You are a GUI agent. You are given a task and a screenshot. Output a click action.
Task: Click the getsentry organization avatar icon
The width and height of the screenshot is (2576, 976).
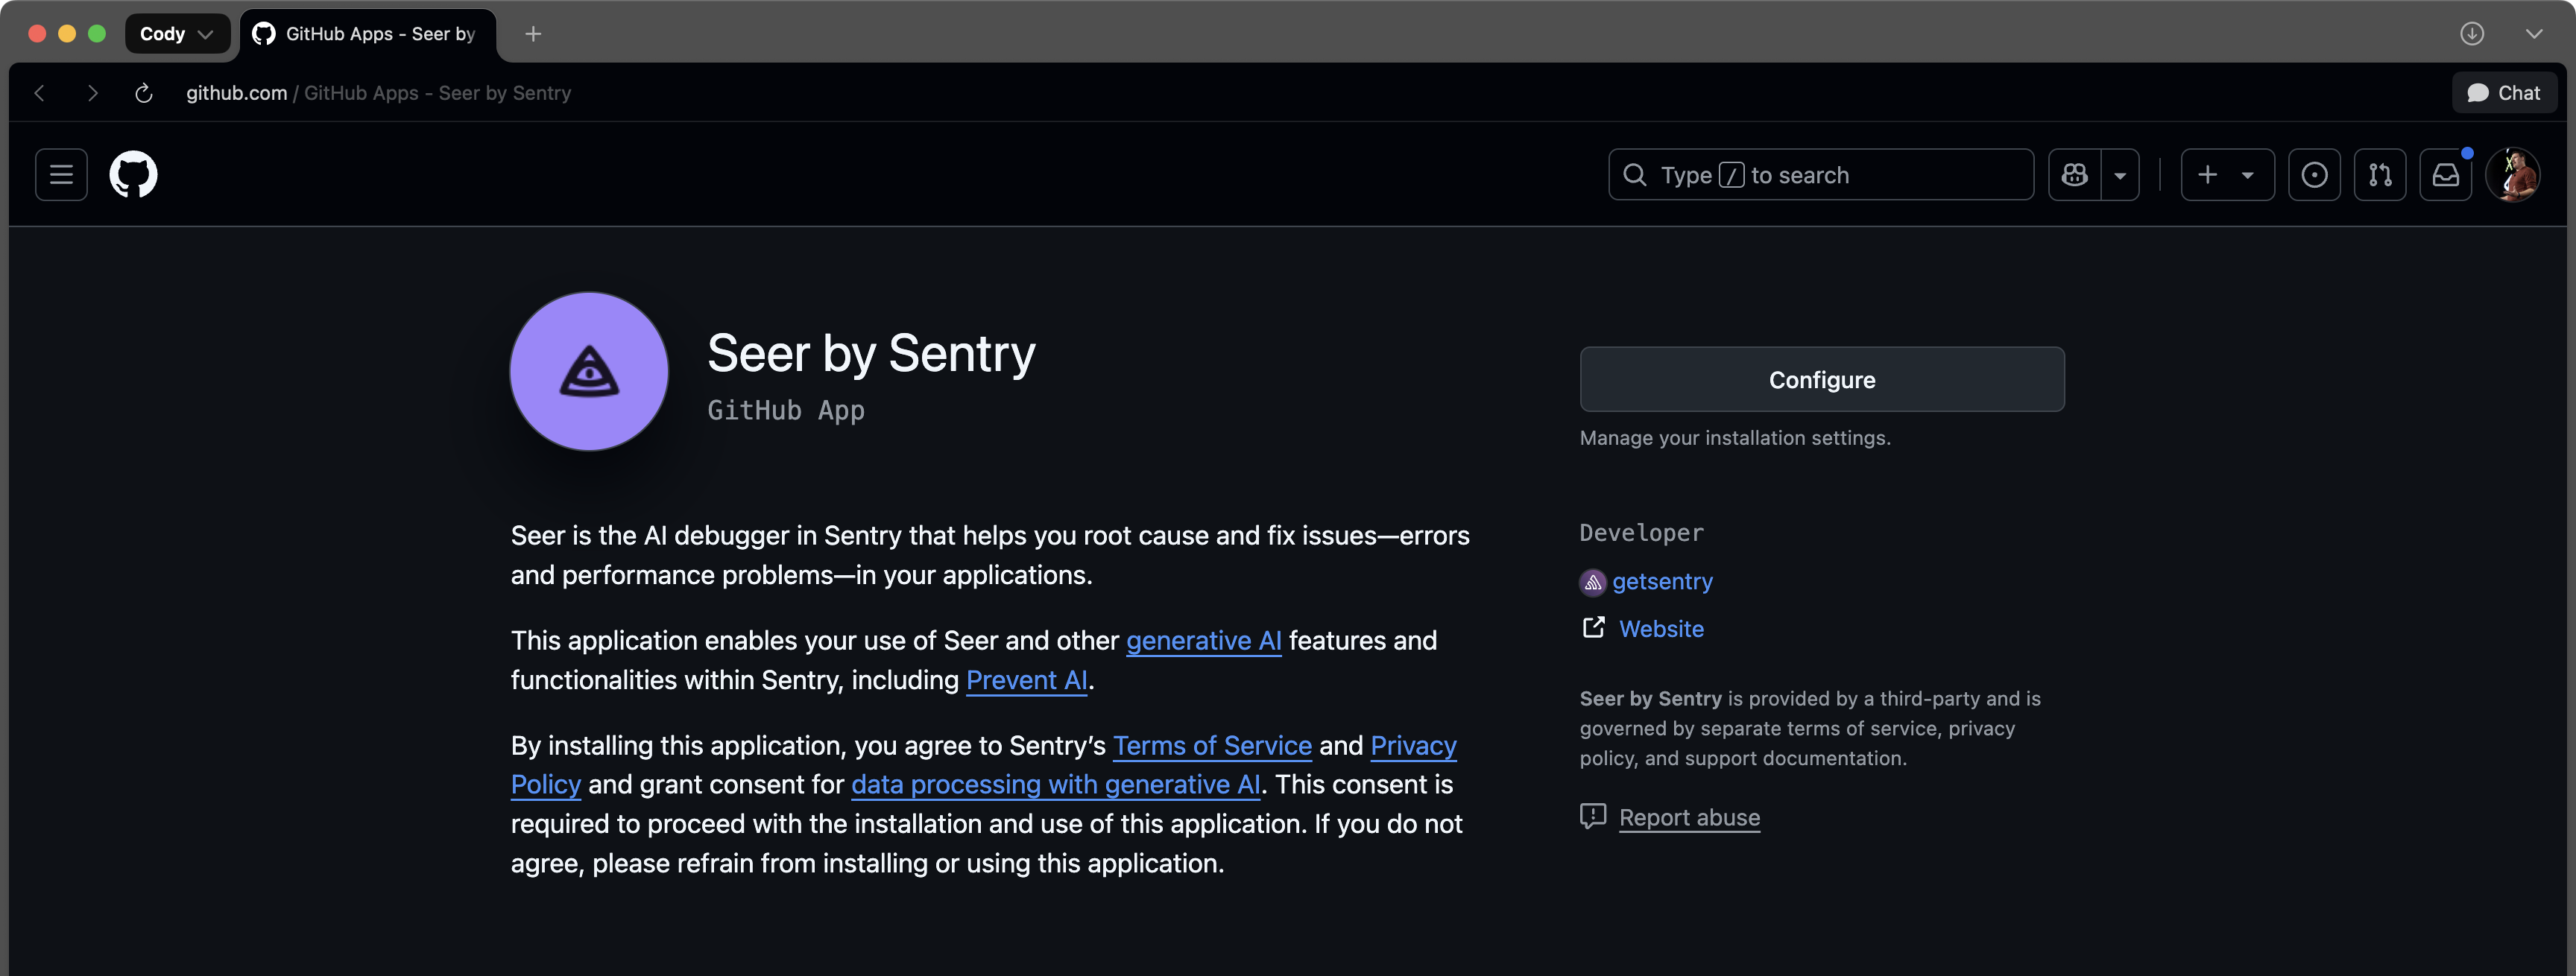point(1592,582)
